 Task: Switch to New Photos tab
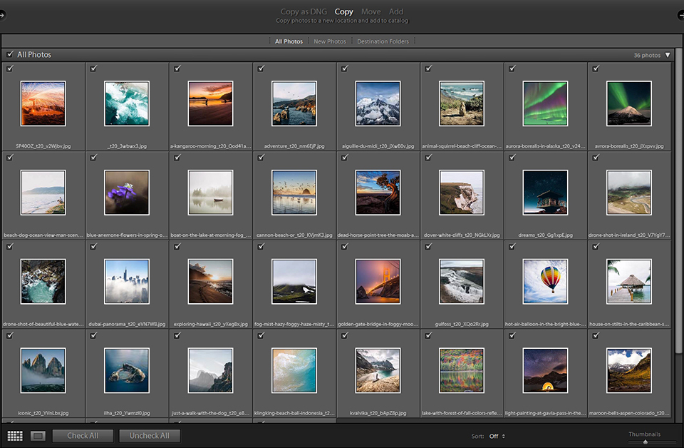(330, 41)
